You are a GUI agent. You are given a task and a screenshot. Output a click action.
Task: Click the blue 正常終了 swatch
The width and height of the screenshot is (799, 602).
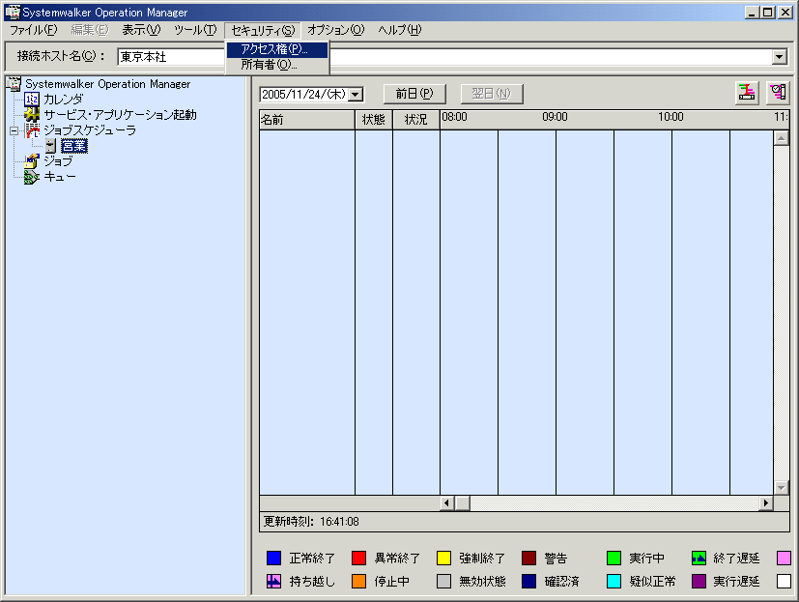click(x=273, y=559)
